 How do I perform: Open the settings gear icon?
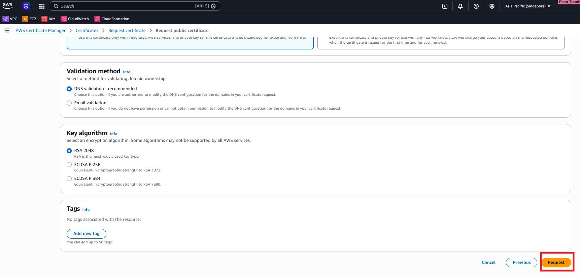[x=492, y=6]
